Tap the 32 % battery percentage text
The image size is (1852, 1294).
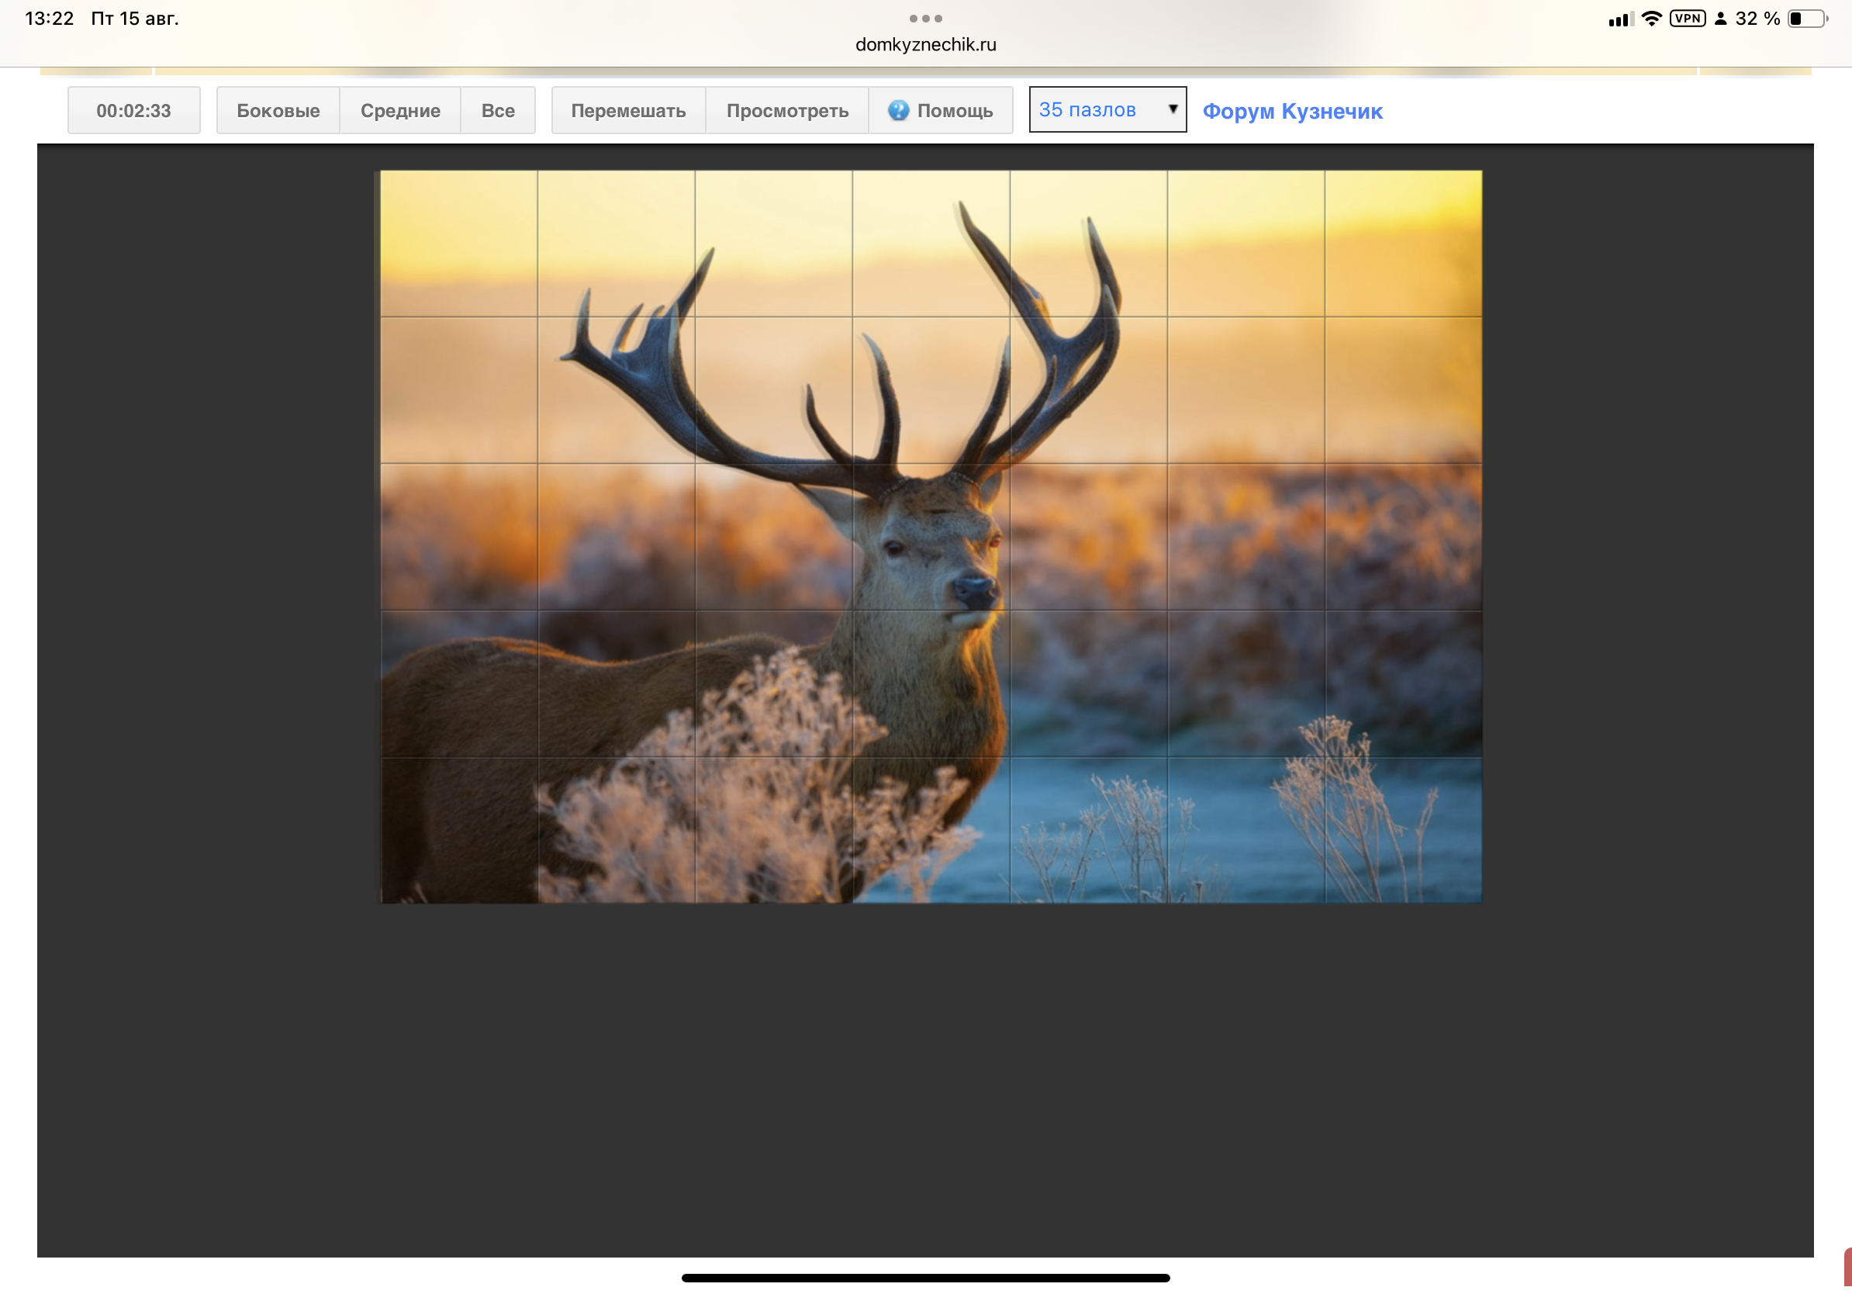(x=1757, y=19)
